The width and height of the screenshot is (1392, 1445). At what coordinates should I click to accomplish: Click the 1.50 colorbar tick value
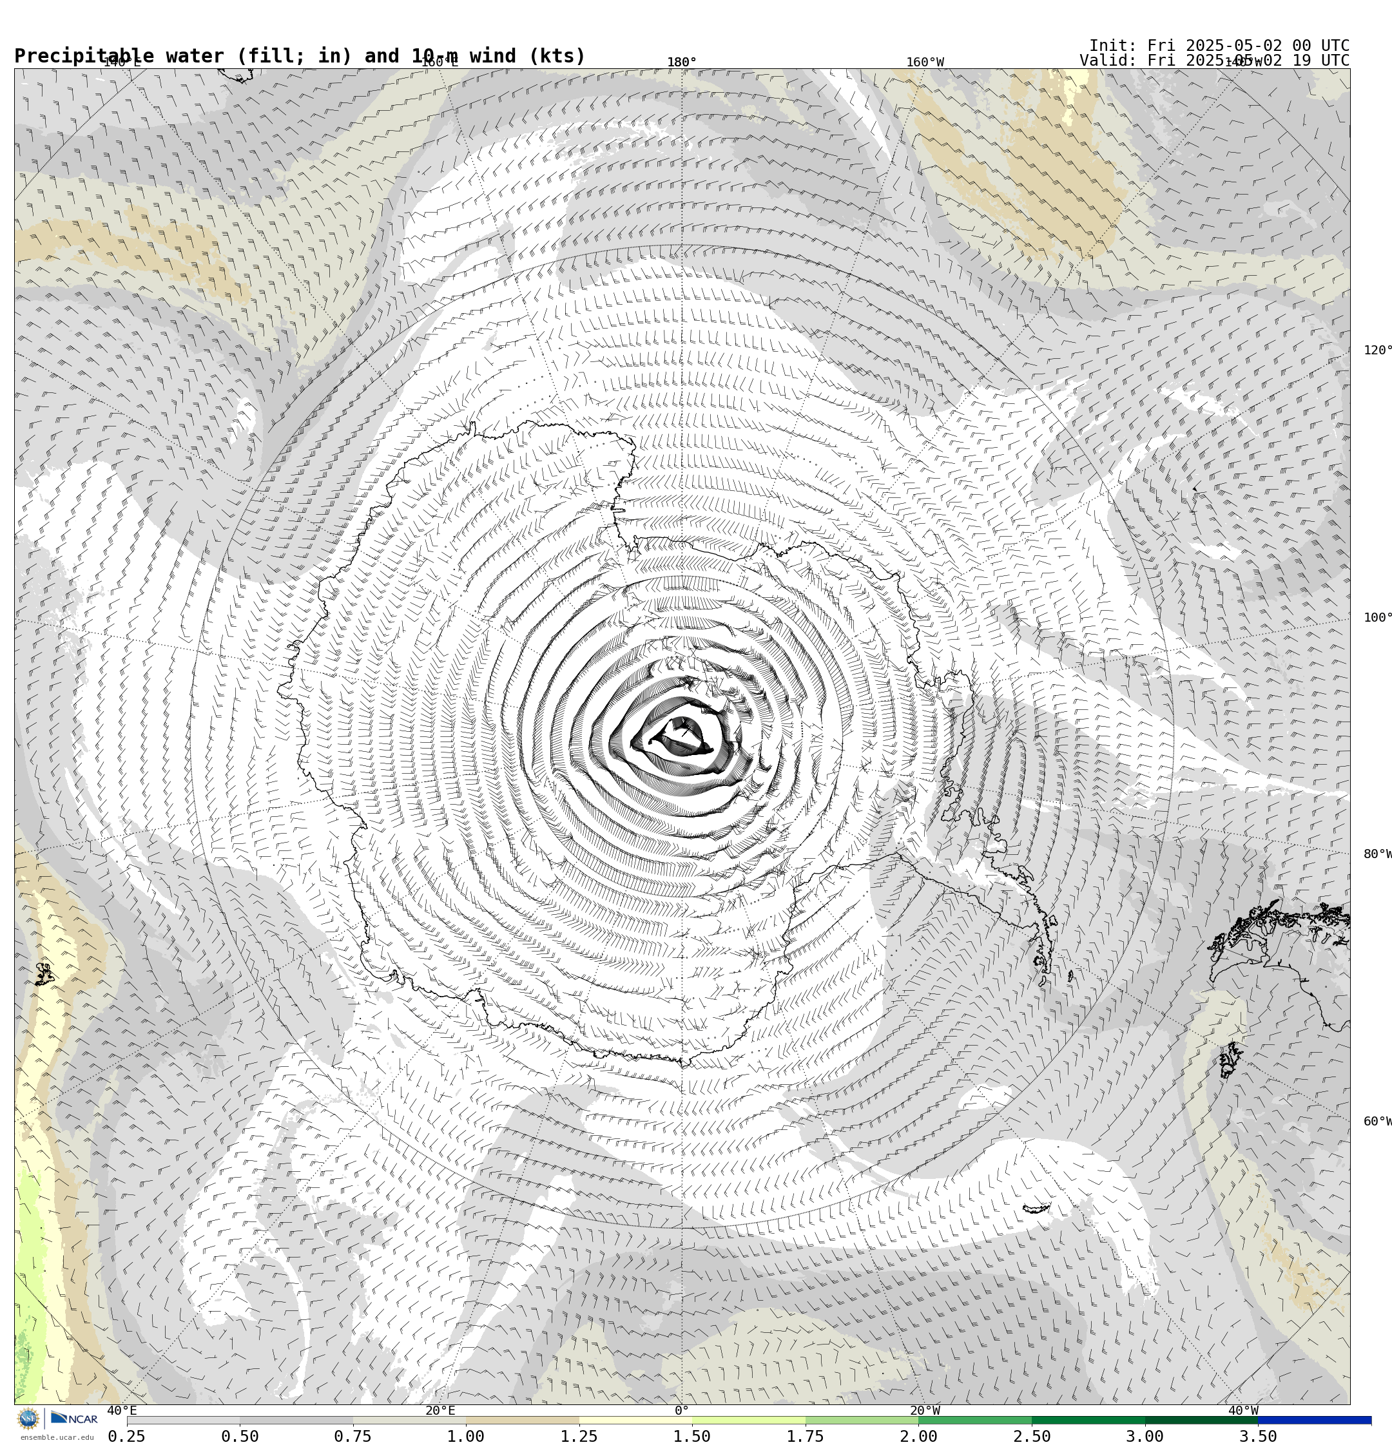tap(692, 1436)
